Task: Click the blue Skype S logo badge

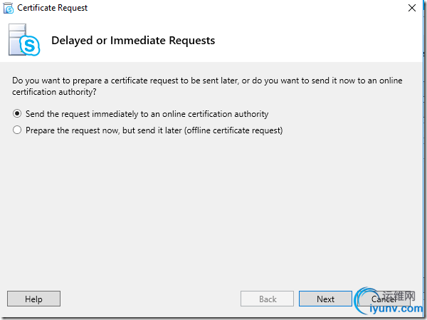Action: [x=30, y=46]
